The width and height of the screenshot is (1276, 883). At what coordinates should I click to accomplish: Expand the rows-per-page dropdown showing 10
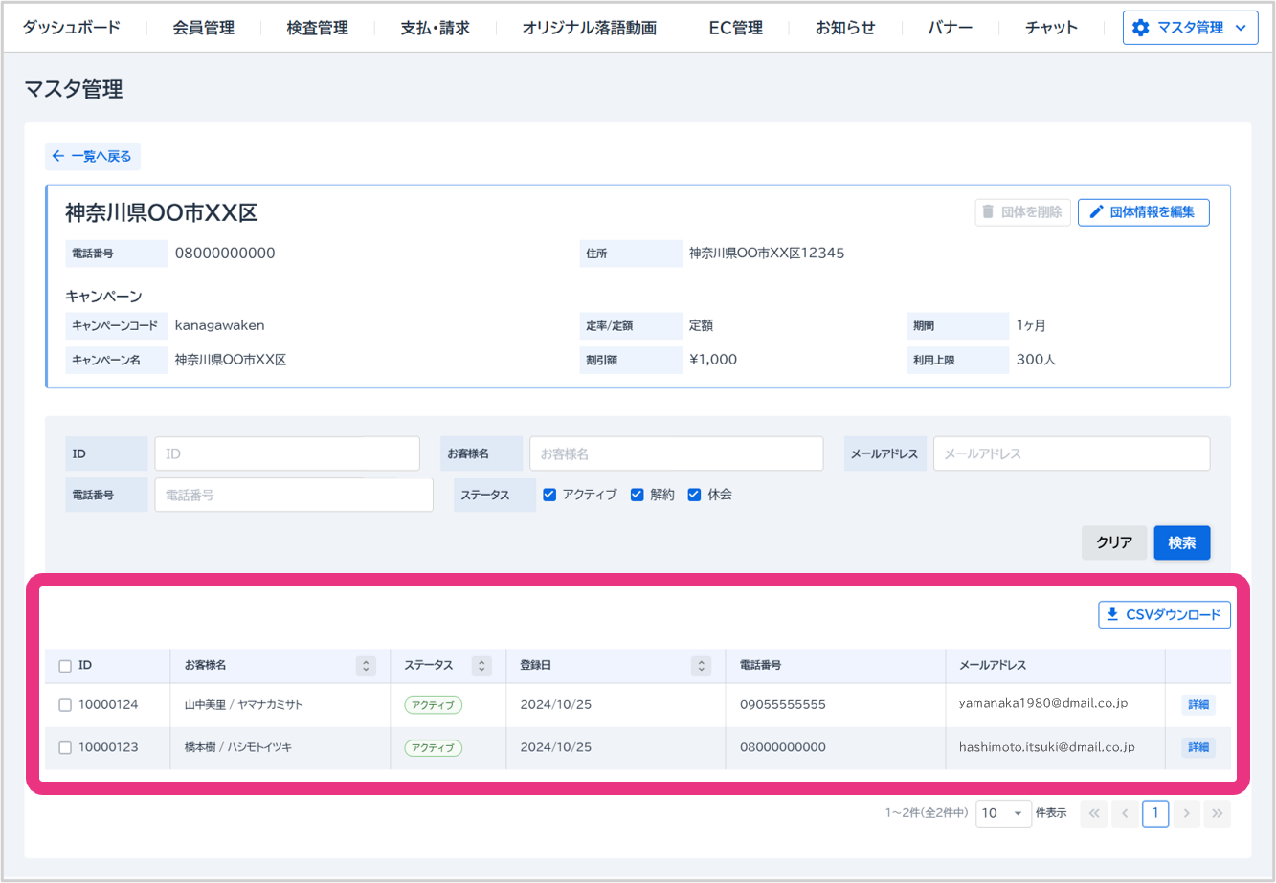click(x=1003, y=814)
